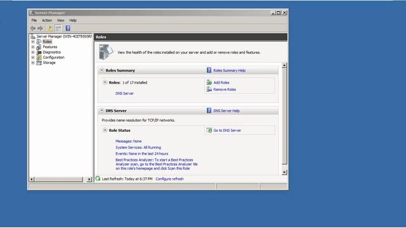406x228 pixels.
Task: Click the Storage tree node icon
Action: click(x=39, y=63)
